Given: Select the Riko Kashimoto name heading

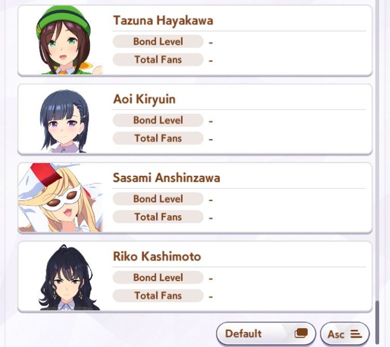Looking at the screenshot, I should pos(157,256).
